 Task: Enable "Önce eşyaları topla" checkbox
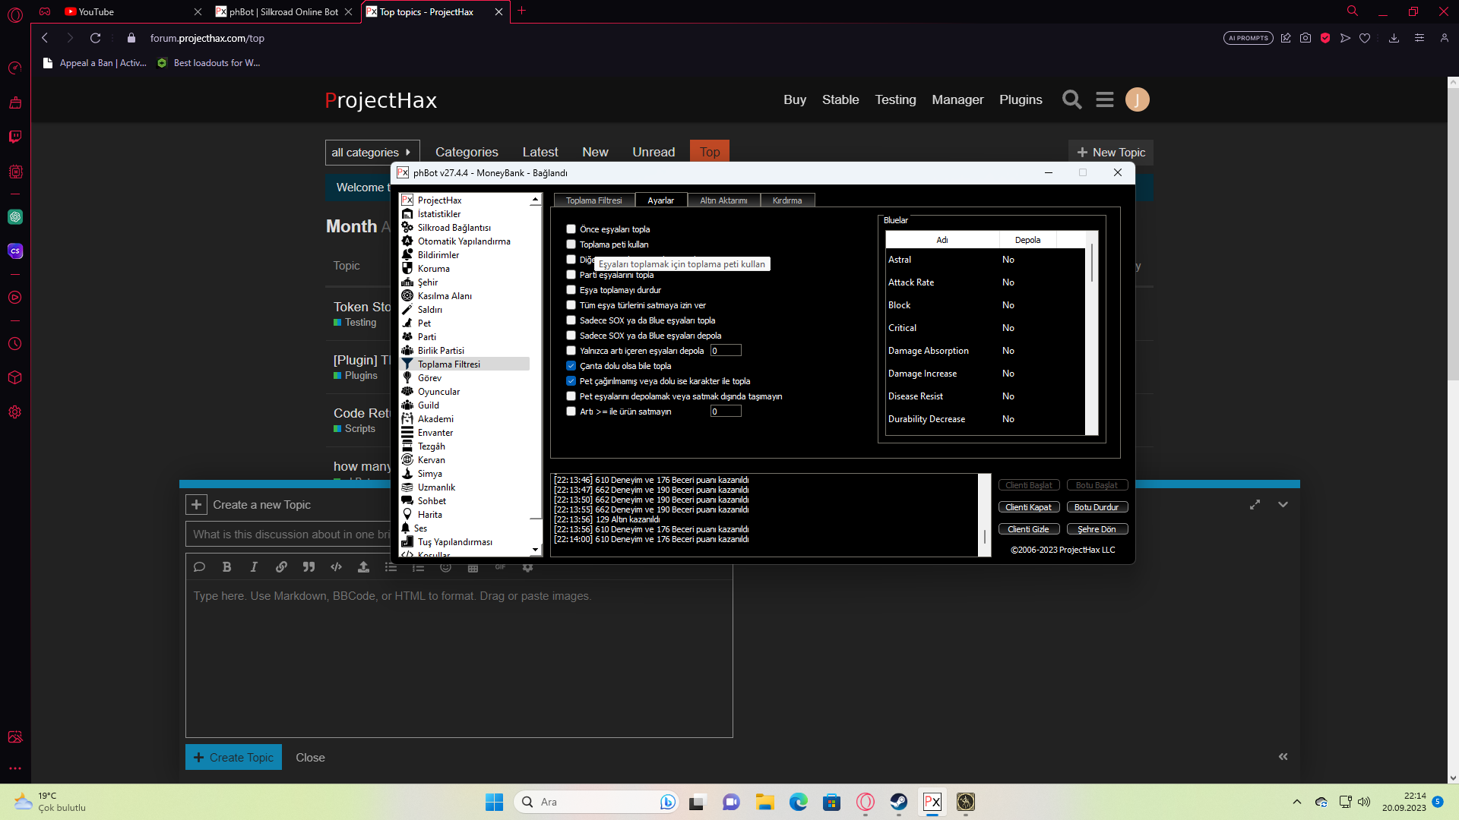point(571,229)
